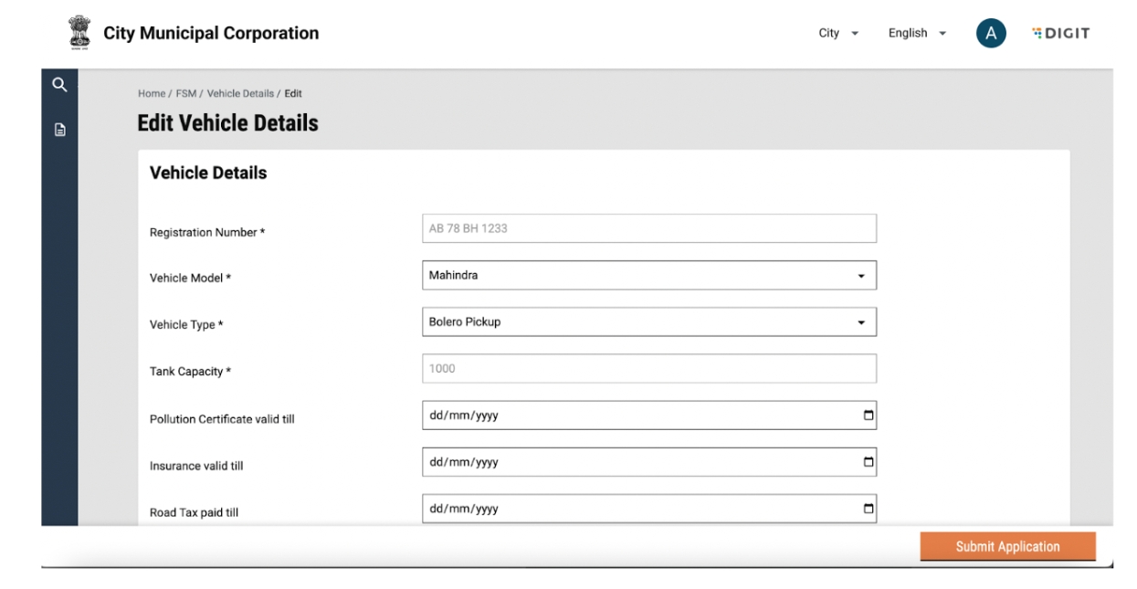
Task: Click the Registration Number field
Action: point(648,228)
